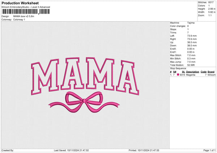
Task: Click the Height value '2.99 in'
Action: click(212, 9)
